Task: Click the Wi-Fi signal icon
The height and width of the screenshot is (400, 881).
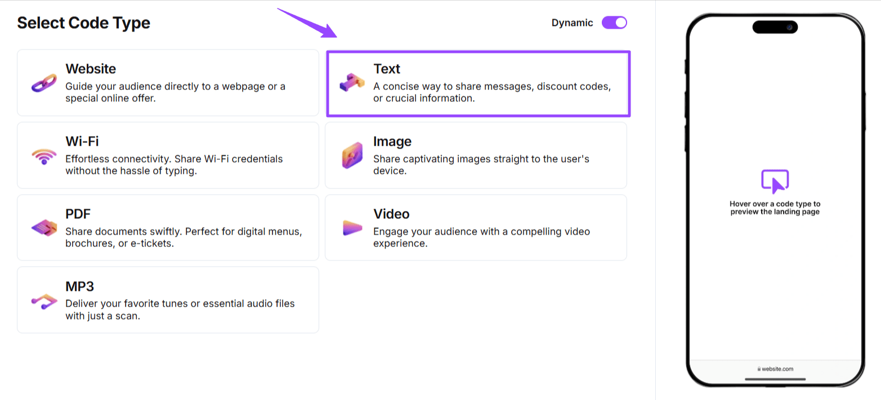Action: pyautogui.click(x=44, y=156)
